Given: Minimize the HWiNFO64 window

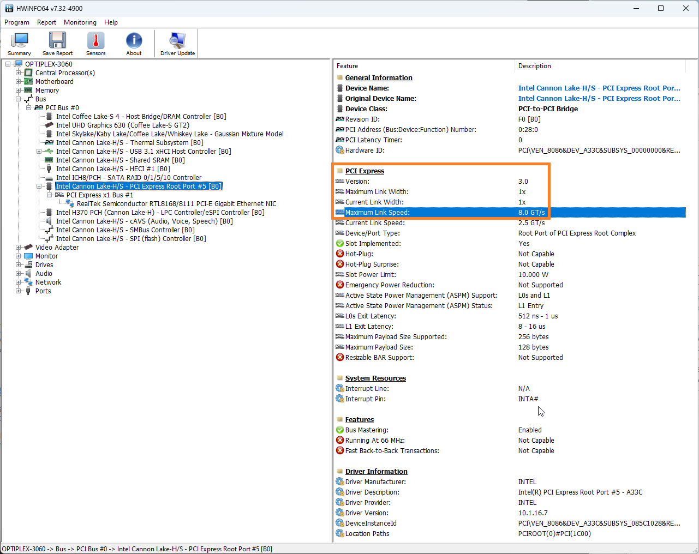Looking at the screenshot, I should point(636,8).
